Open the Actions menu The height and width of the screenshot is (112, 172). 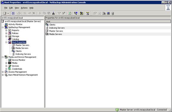coord(24,8)
